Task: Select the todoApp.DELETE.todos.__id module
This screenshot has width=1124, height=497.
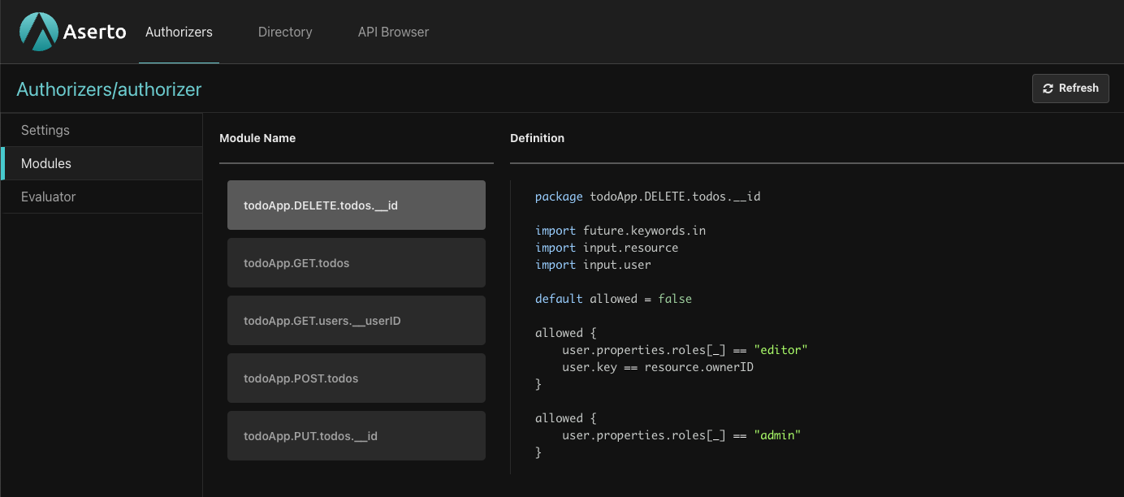Action: 356,205
